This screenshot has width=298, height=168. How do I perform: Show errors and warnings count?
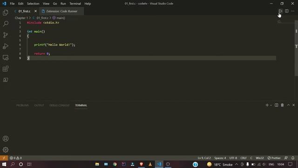[x=16, y=158]
